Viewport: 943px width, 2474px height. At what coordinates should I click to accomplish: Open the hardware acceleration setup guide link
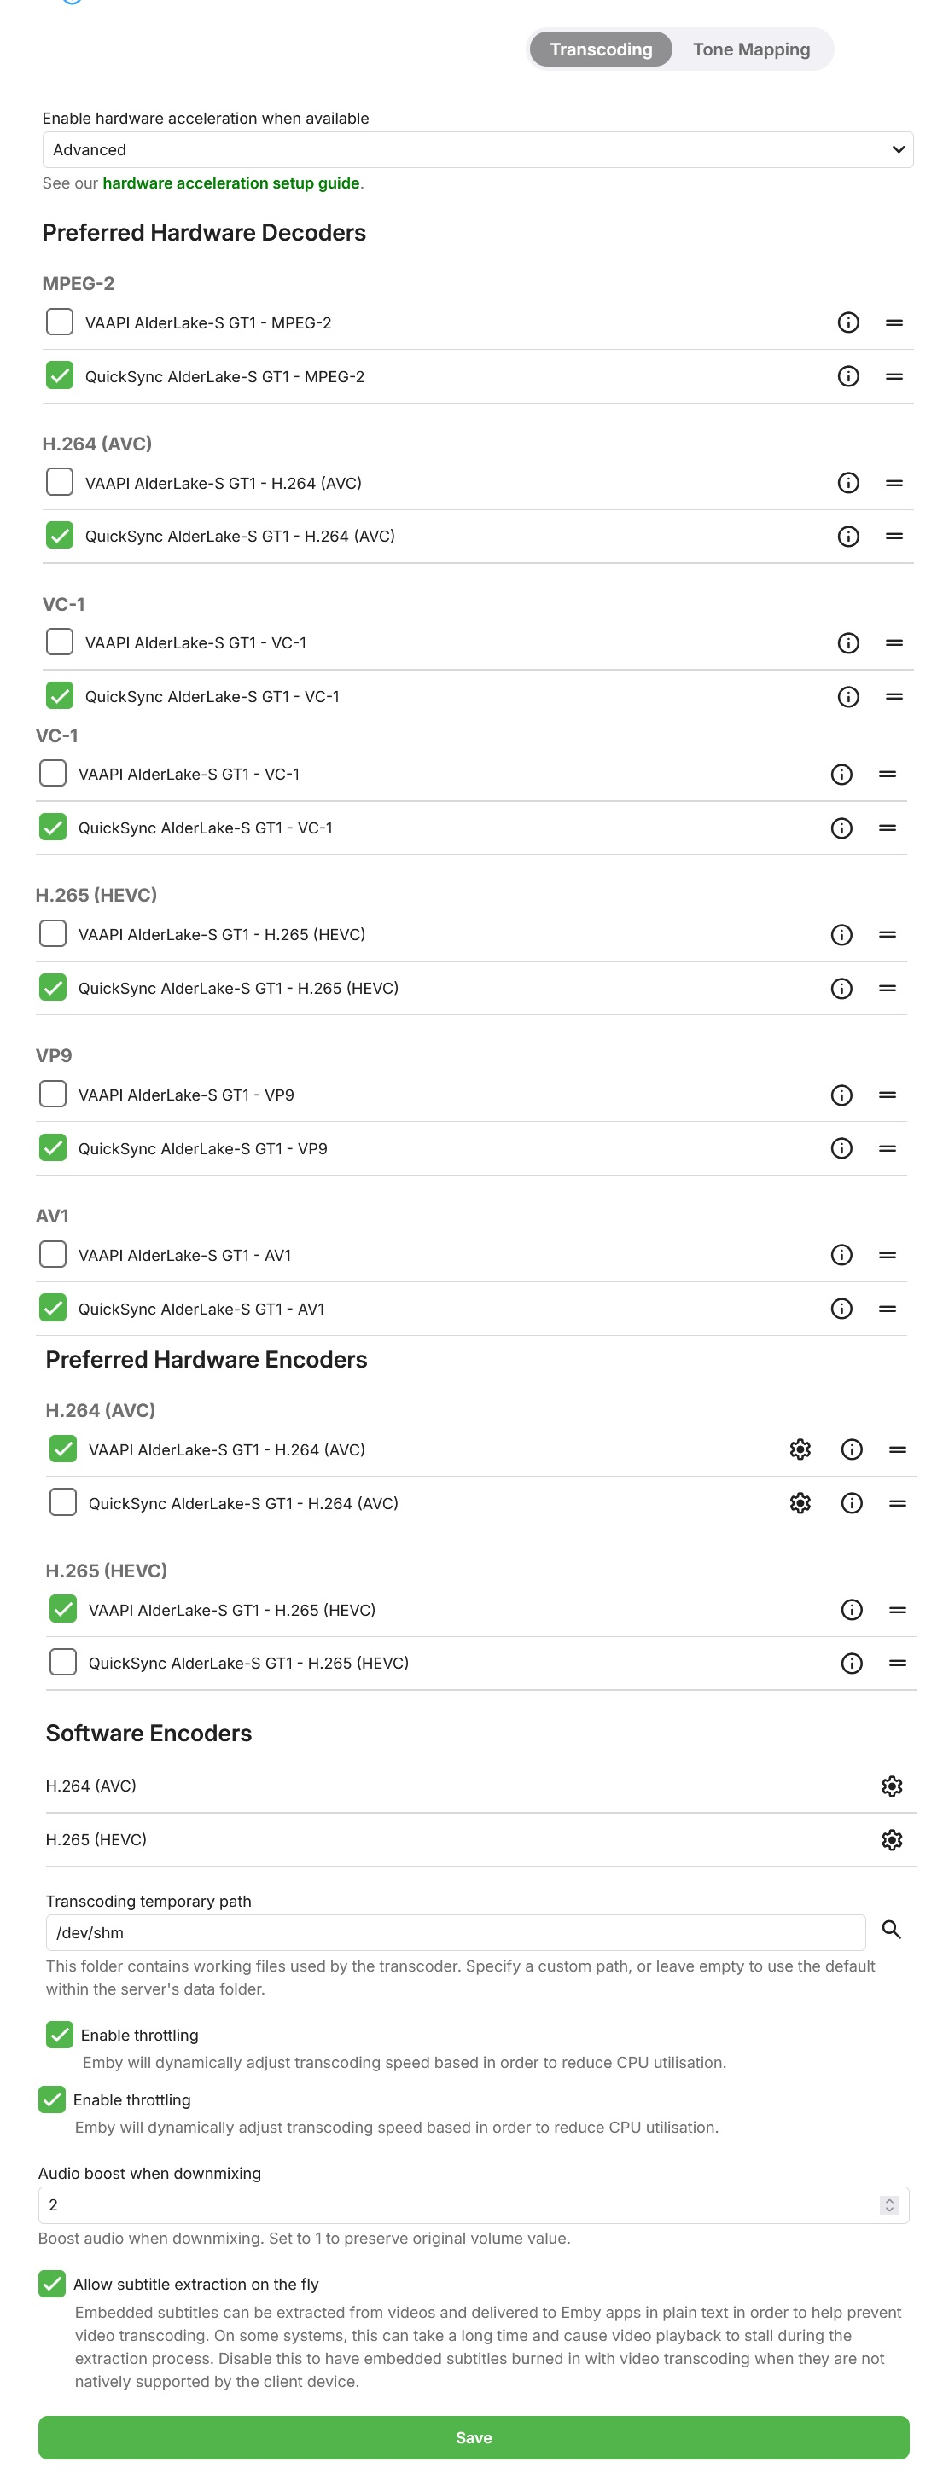(230, 183)
